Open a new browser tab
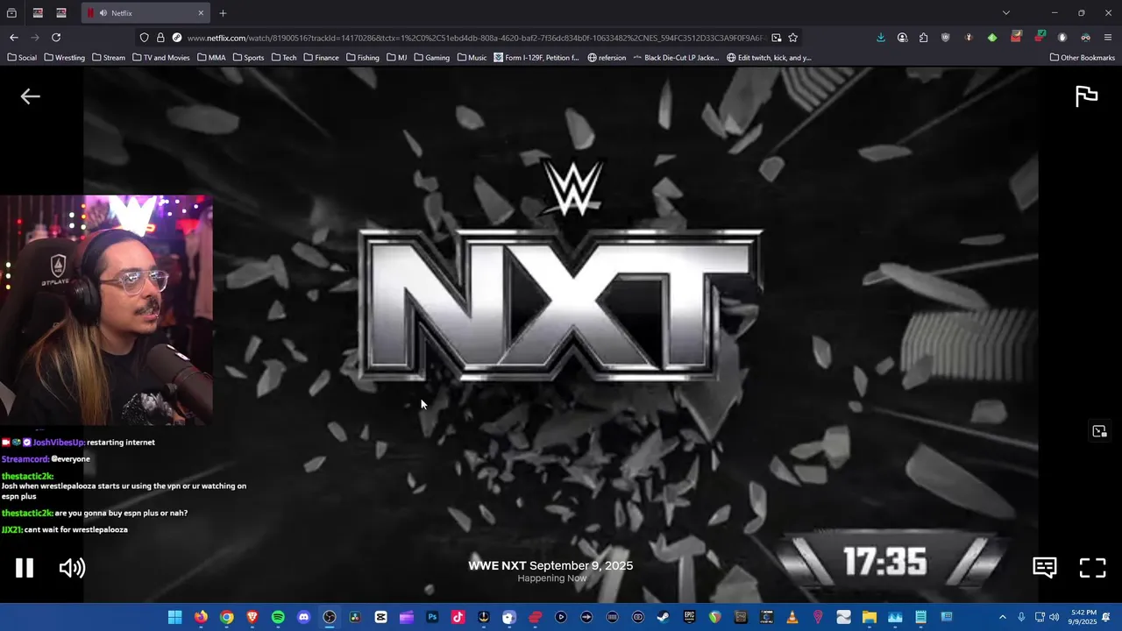 coord(223,13)
